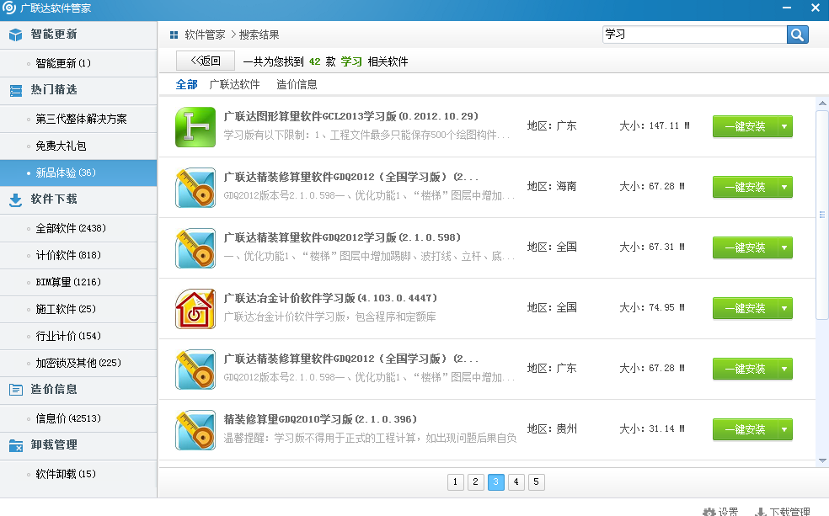
Task: Open title 广联达图形算量软件GCL2013学习版
Action: (x=350, y=116)
